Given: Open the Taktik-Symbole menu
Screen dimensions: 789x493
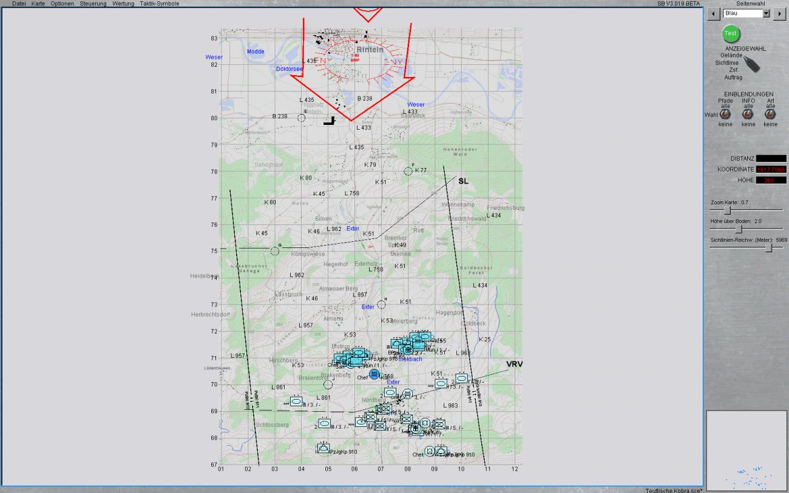Looking at the screenshot, I should (x=159, y=4).
